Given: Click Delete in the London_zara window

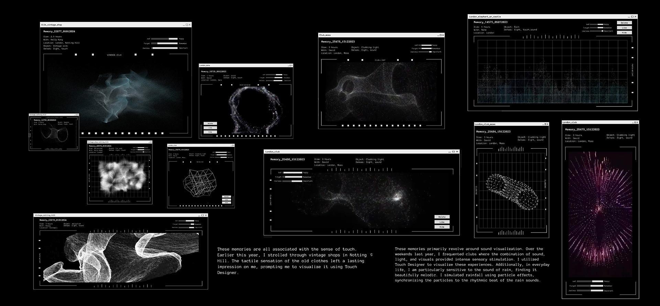Looking at the screenshot, I should pos(210,123).
